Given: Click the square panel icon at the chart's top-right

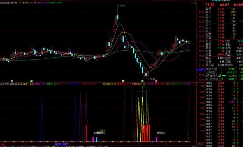Looking at the screenshot, I should (x=195, y=3).
